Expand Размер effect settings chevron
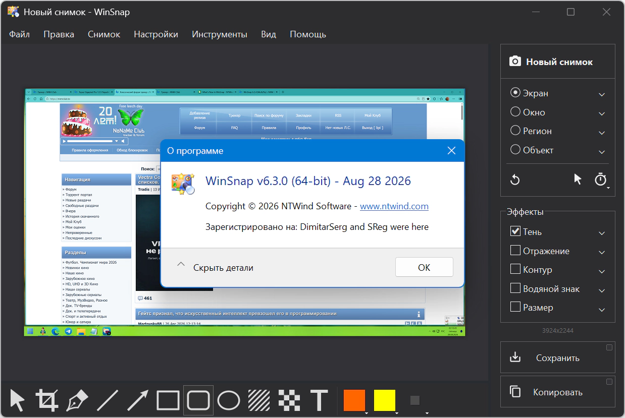Screen dimensions: 625x418 tap(602, 309)
